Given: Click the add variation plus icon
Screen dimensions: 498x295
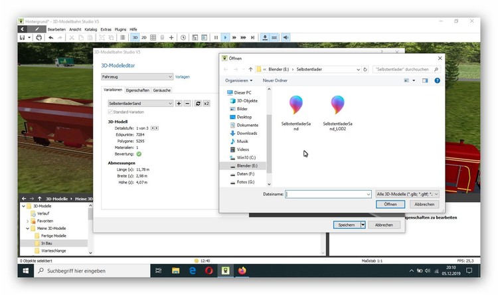Looking at the screenshot, I should [x=179, y=104].
